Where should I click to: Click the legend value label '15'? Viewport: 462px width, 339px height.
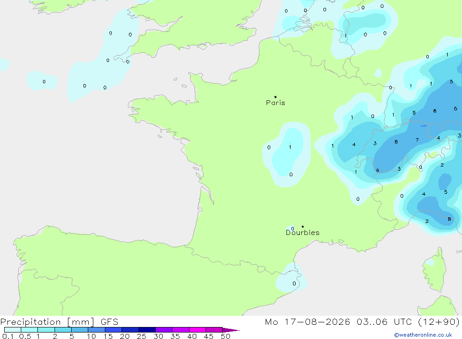[108, 336]
